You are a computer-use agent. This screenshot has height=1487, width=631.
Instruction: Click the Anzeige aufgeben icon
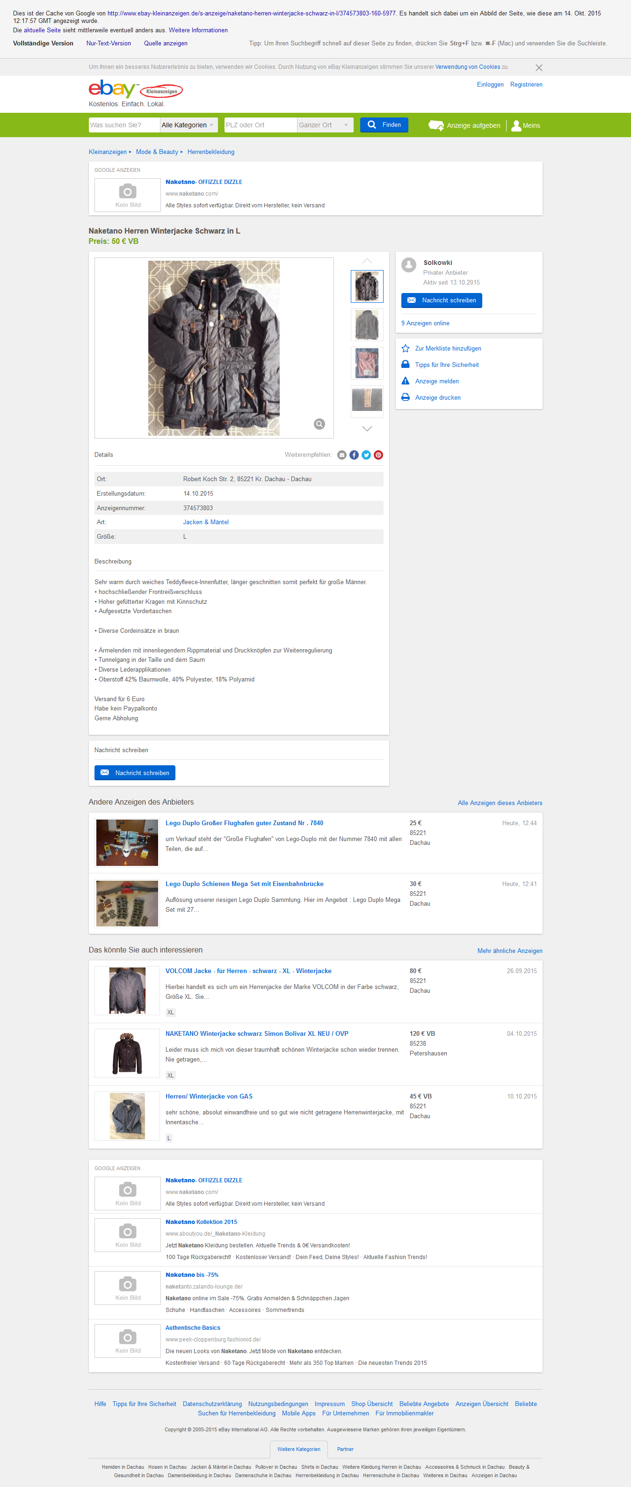[436, 125]
